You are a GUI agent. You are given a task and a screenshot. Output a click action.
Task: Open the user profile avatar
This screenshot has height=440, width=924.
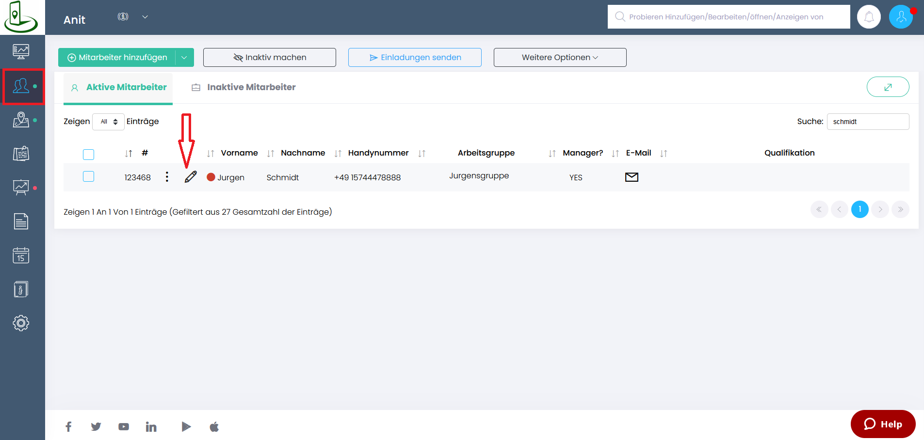point(901,17)
